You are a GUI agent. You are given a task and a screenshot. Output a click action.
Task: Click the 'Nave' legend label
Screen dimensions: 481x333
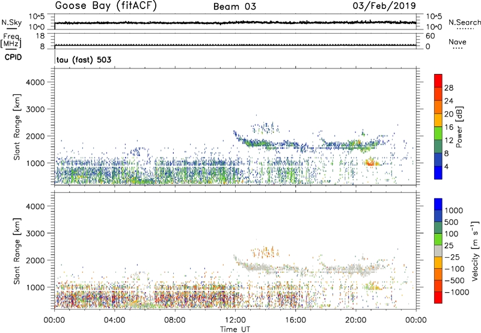458,41
